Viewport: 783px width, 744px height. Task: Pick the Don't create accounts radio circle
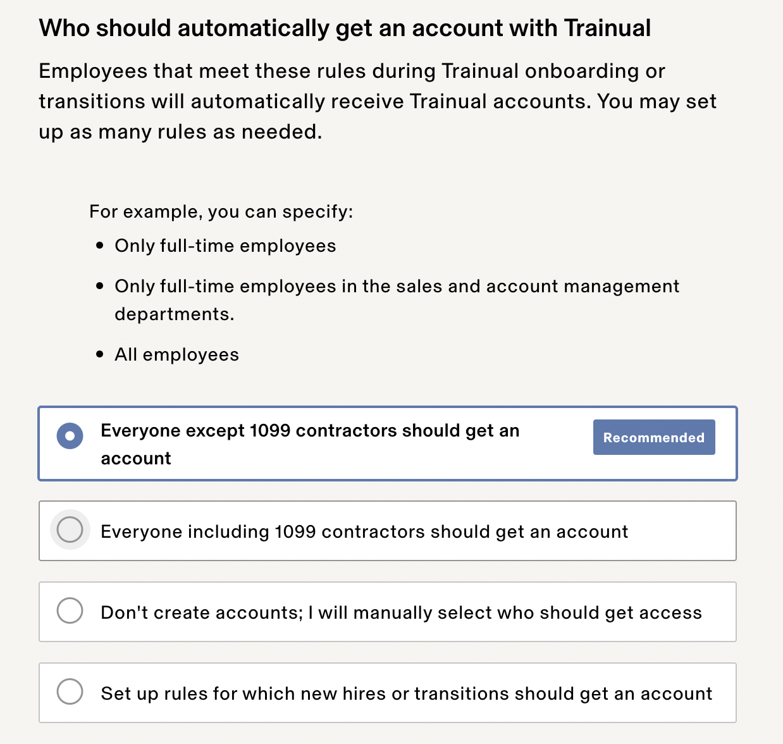pos(70,611)
